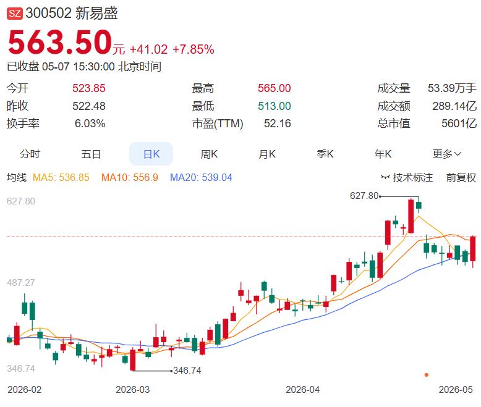Click the 成交额 value 289.14亿
The image size is (481, 407).
454,106
